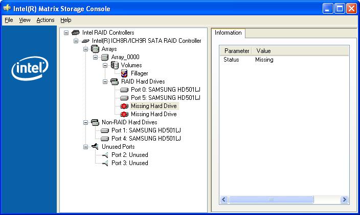
Task: Collapse the Unused Ports node
Action: (85, 147)
